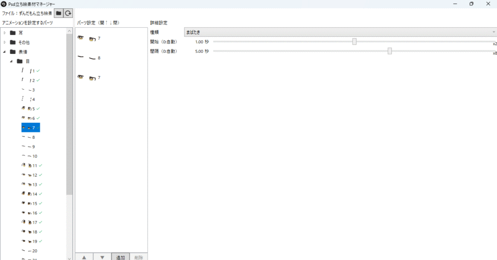Click the open PSD file folder icon
Viewport: 497px width, 260px height.
(x=59, y=14)
